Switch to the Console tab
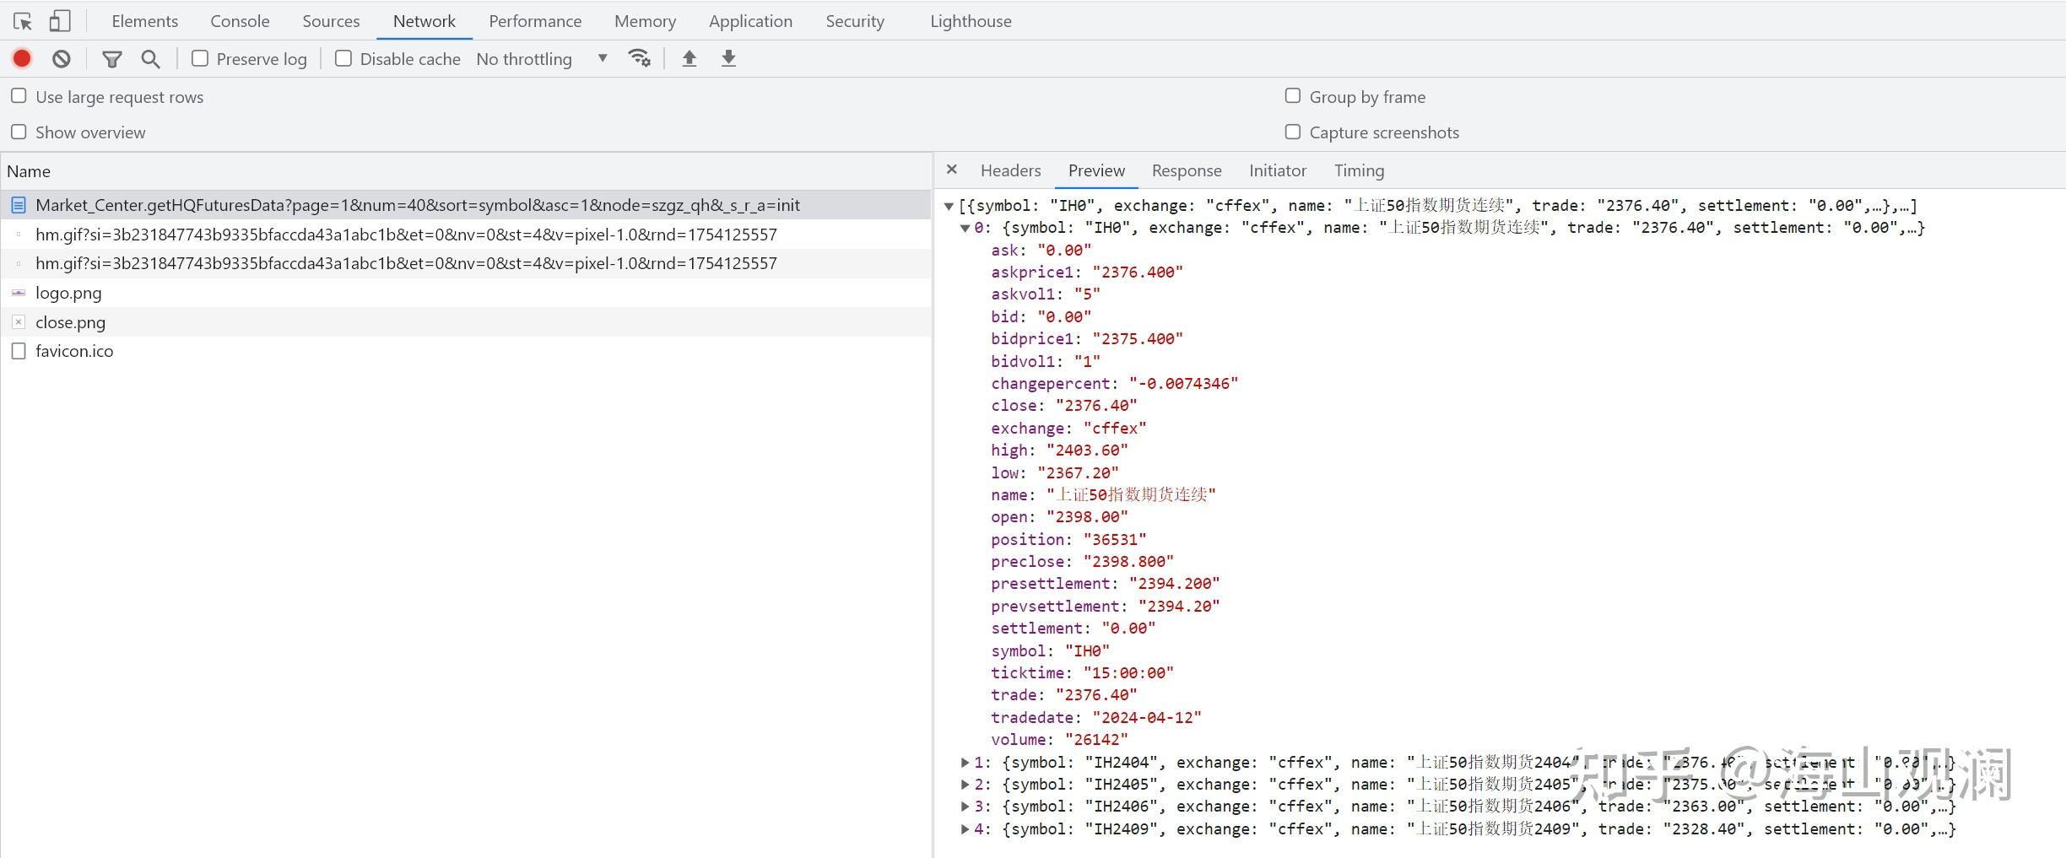Image resolution: width=2066 pixels, height=858 pixels. tap(240, 21)
